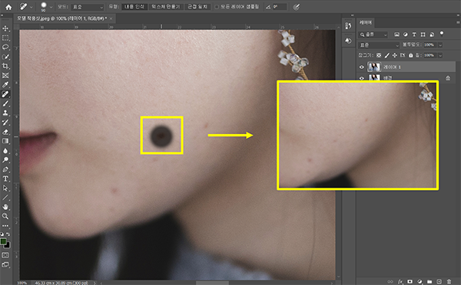Image resolution: width=461 pixels, height=285 pixels.
Task: Click the background color swatch
Action: (x=8, y=245)
